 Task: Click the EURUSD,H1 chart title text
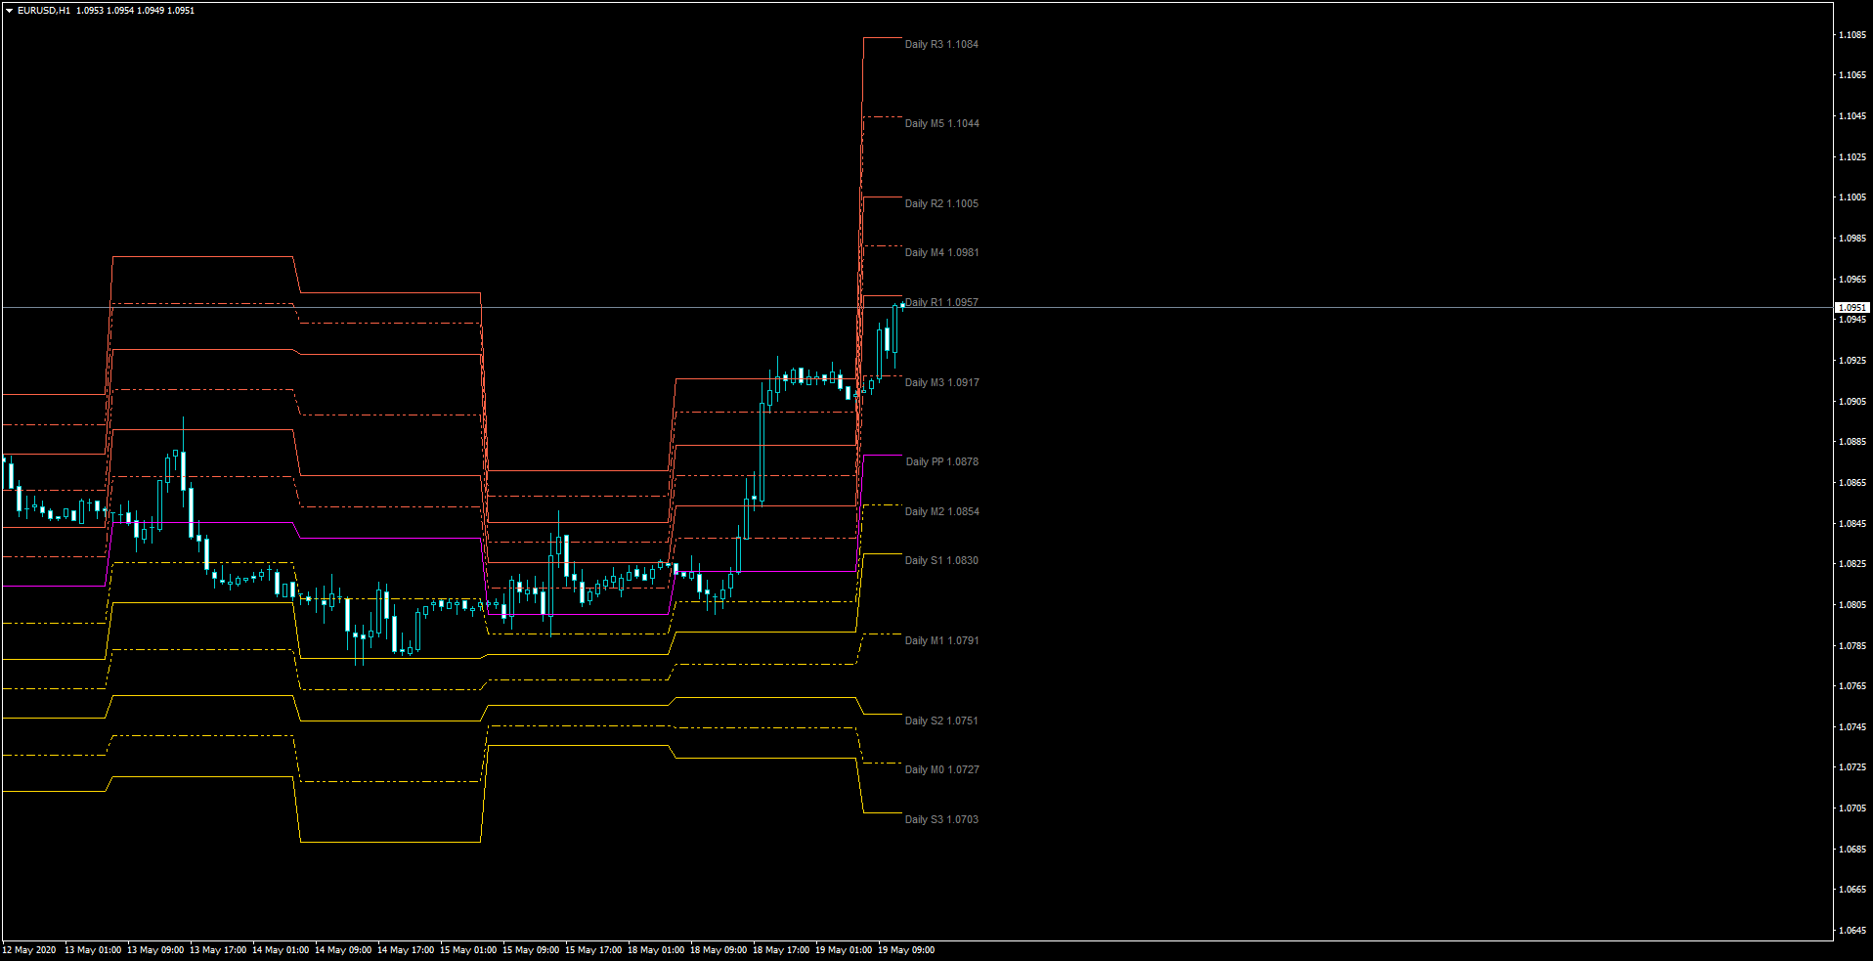point(44,11)
